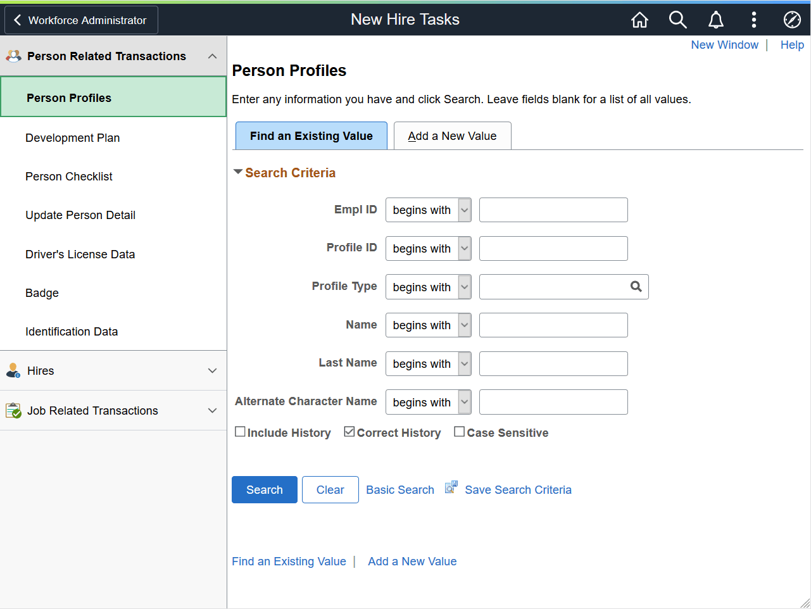
Task: Collapse the Search Criteria section
Action: point(238,171)
